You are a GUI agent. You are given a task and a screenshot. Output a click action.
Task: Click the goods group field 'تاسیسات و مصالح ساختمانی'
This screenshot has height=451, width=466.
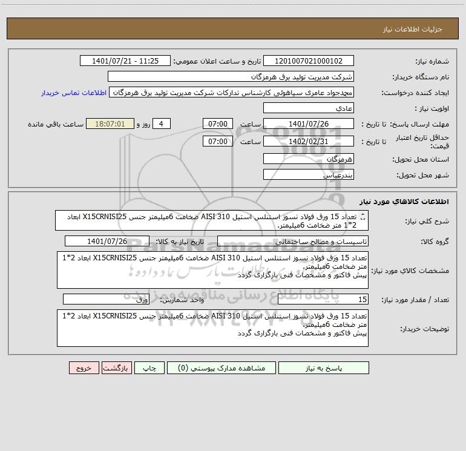[x=293, y=241]
